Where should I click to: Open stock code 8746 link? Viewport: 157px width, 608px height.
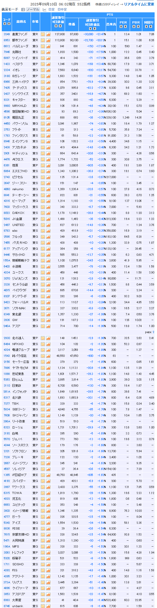coord(7,606)
